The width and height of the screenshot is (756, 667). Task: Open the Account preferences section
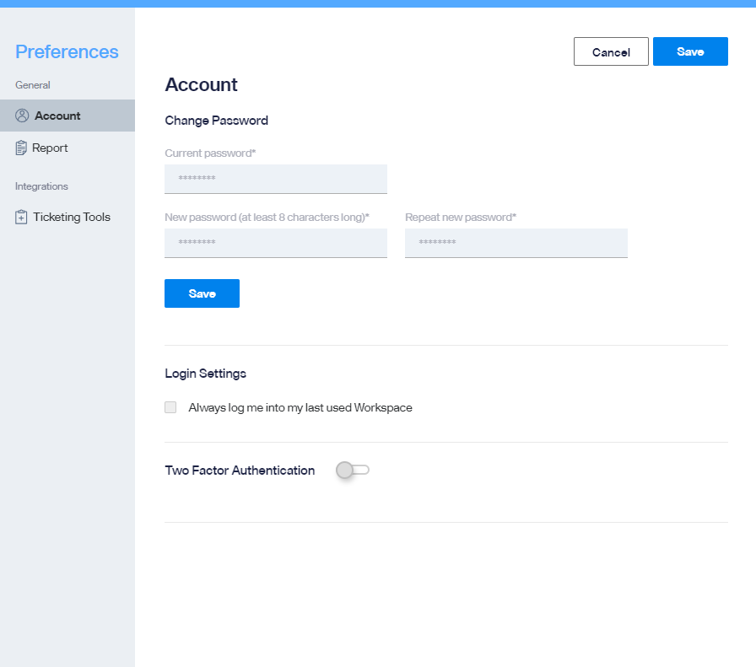[67, 116]
